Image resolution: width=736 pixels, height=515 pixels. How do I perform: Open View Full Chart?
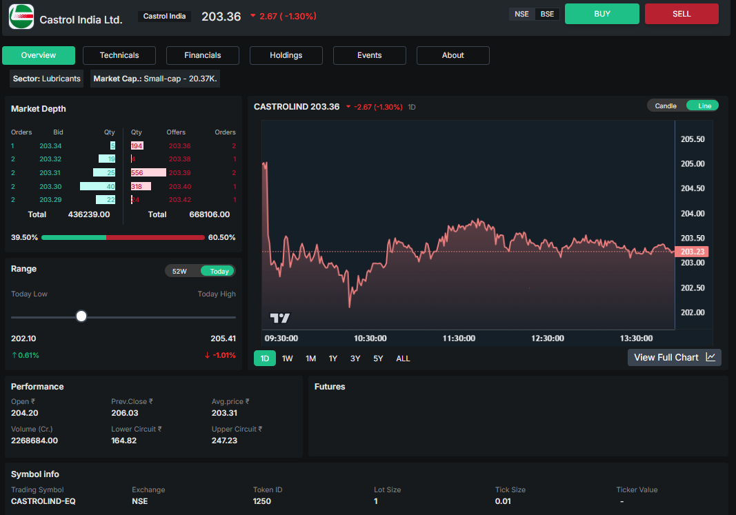[666, 357]
